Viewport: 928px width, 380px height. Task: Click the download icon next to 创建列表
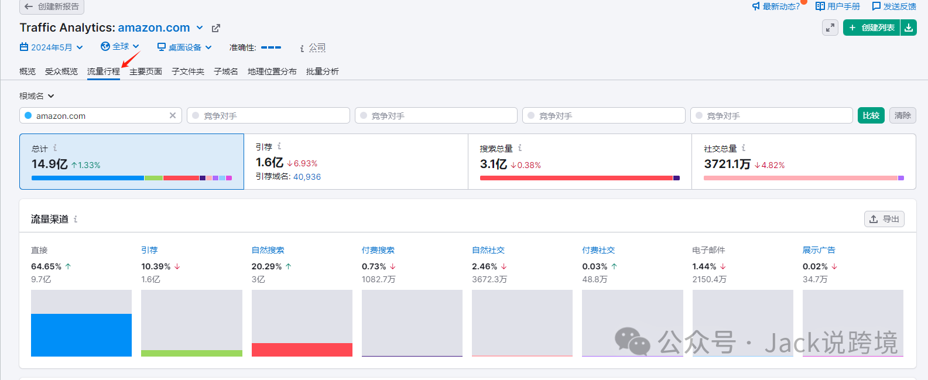[909, 28]
